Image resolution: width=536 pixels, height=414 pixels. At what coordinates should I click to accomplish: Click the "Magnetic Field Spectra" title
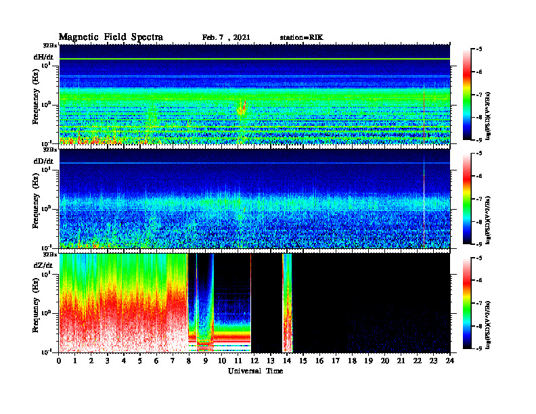[x=111, y=37]
